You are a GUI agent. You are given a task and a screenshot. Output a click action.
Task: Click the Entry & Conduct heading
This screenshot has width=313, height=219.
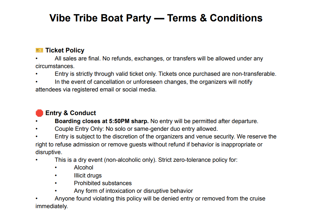point(71,113)
